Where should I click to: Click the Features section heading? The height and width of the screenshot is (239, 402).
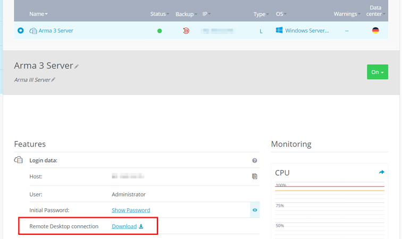pyautogui.click(x=30, y=144)
